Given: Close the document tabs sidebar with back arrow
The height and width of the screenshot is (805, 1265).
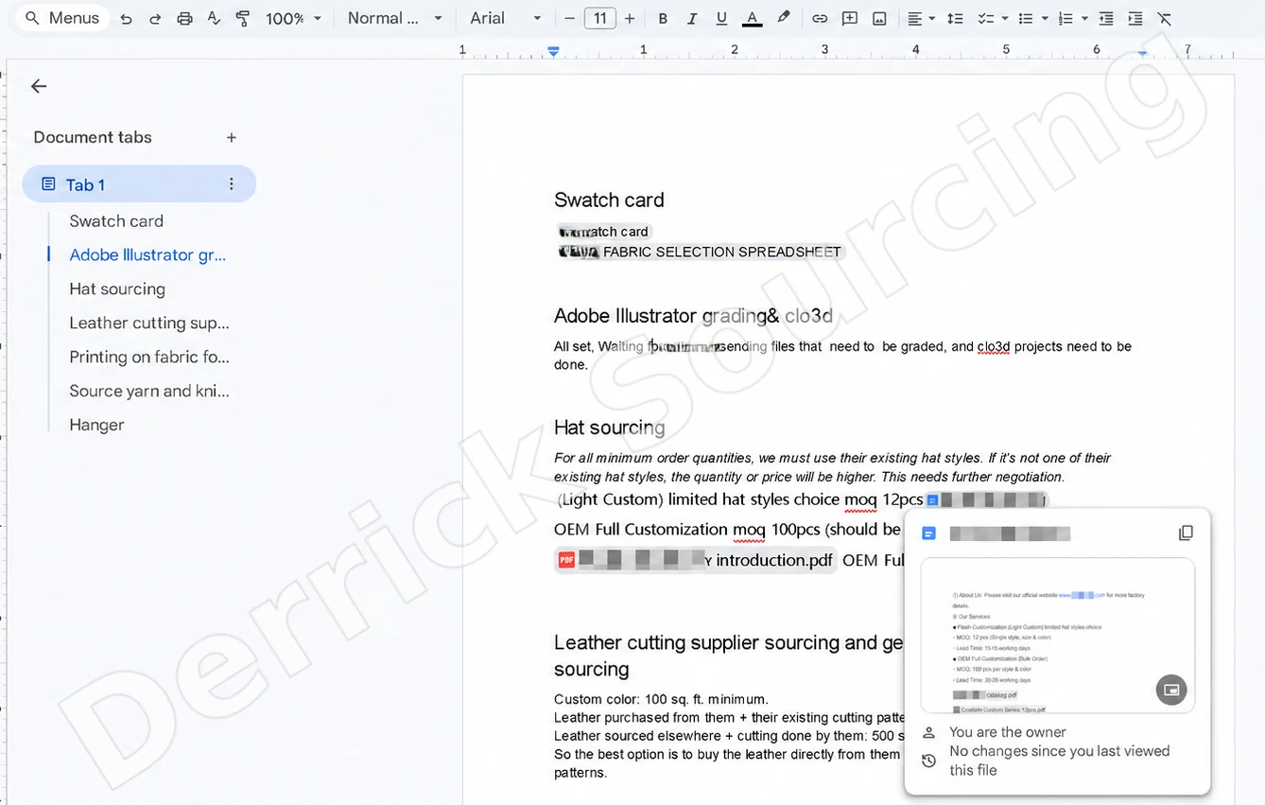Looking at the screenshot, I should 39,86.
